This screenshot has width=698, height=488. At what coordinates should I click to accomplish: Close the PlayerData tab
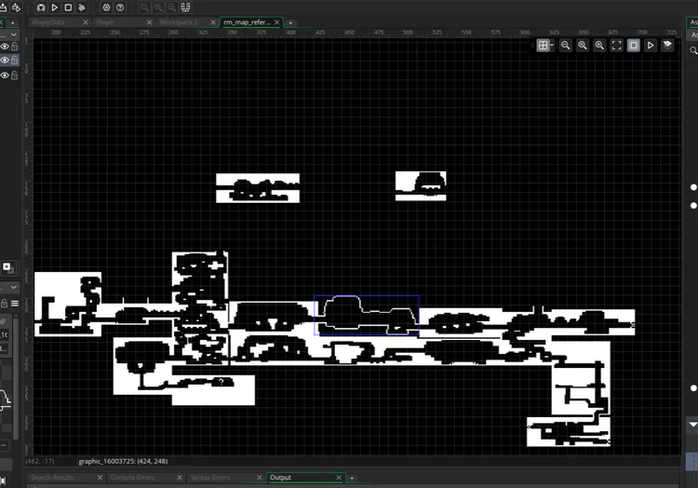click(x=86, y=22)
